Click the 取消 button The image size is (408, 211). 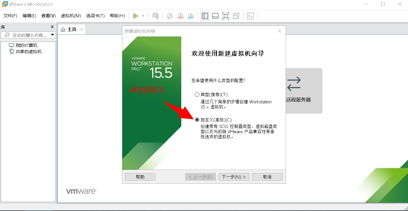pos(267,177)
